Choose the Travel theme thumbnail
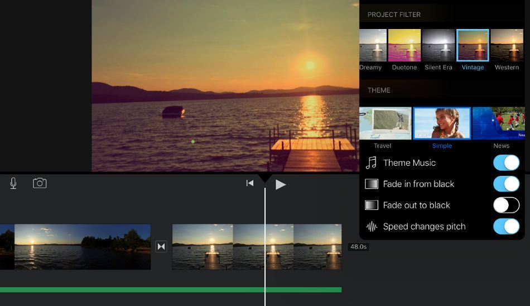Image resolution: width=530 pixels, height=306 pixels. click(x=385, y=123)
